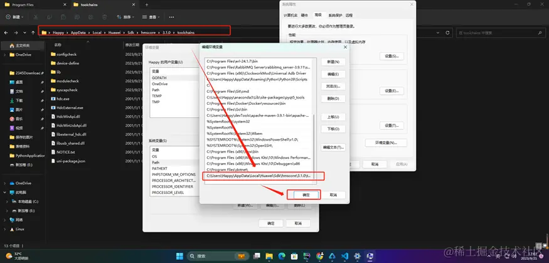Click the delete trash icon in toolbar
Screen dimensions: 549x263
coord(104,17)
